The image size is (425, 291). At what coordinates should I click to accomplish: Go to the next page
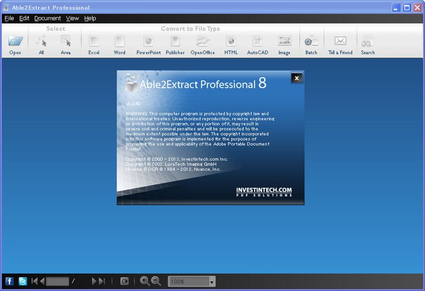point(94,281)
